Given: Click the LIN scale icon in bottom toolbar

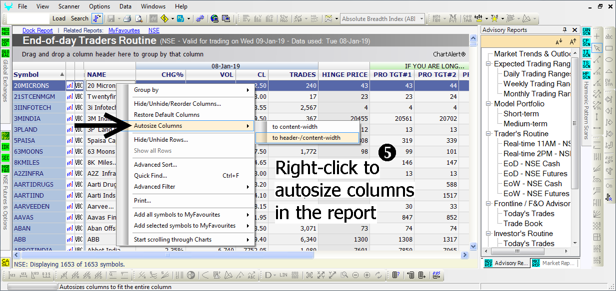Looking at the screenshot, I should [283, 275].
